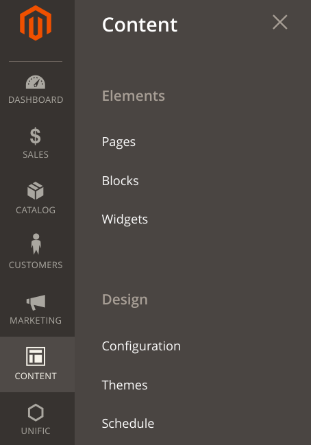
Task: Close the Content submenu panel
Action: tap(279, 22)
